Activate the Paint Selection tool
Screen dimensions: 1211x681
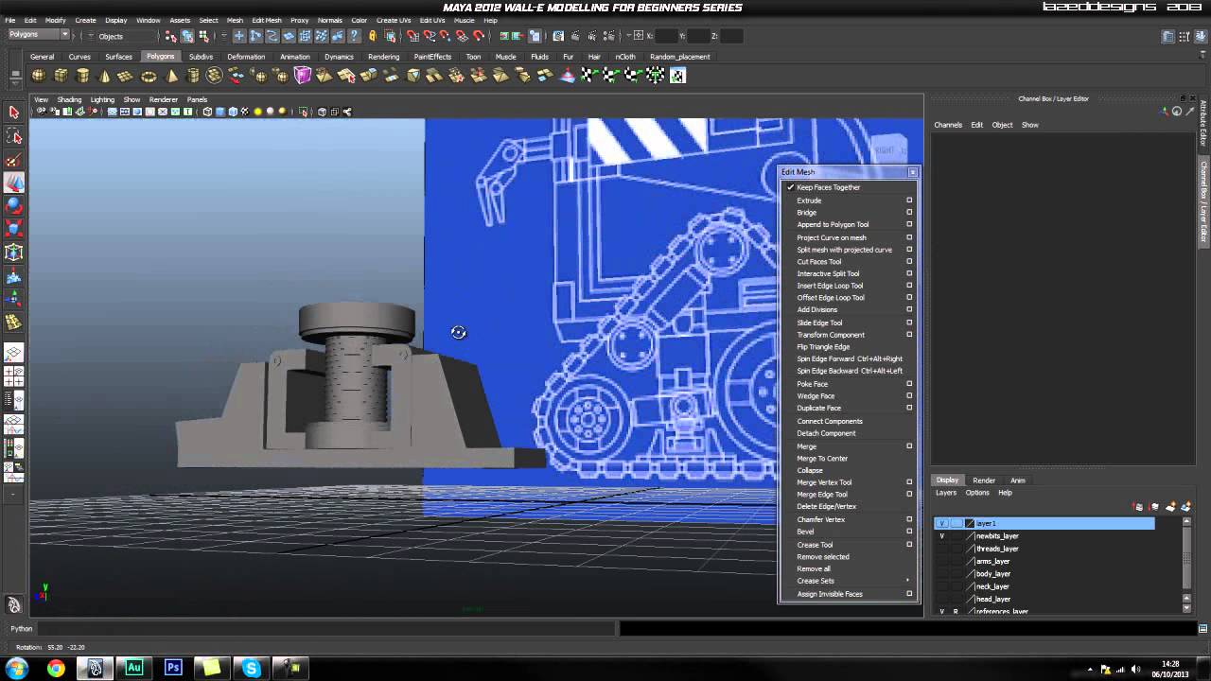click(x=13, y=160)
